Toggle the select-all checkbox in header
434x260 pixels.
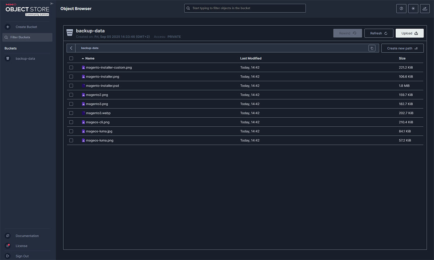point(71,59)
